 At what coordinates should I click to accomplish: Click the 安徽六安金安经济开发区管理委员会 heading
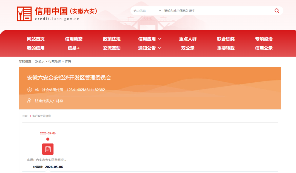[69, 78]
